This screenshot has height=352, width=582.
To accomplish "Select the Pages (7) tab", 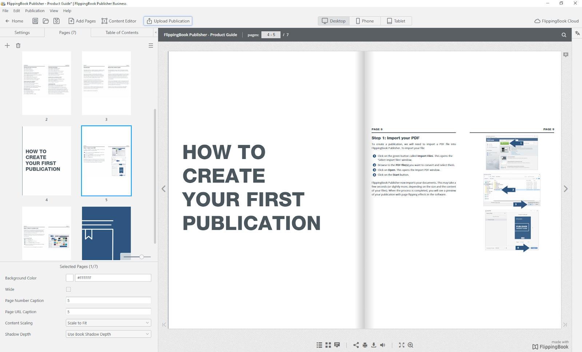I will coord(68,33).
